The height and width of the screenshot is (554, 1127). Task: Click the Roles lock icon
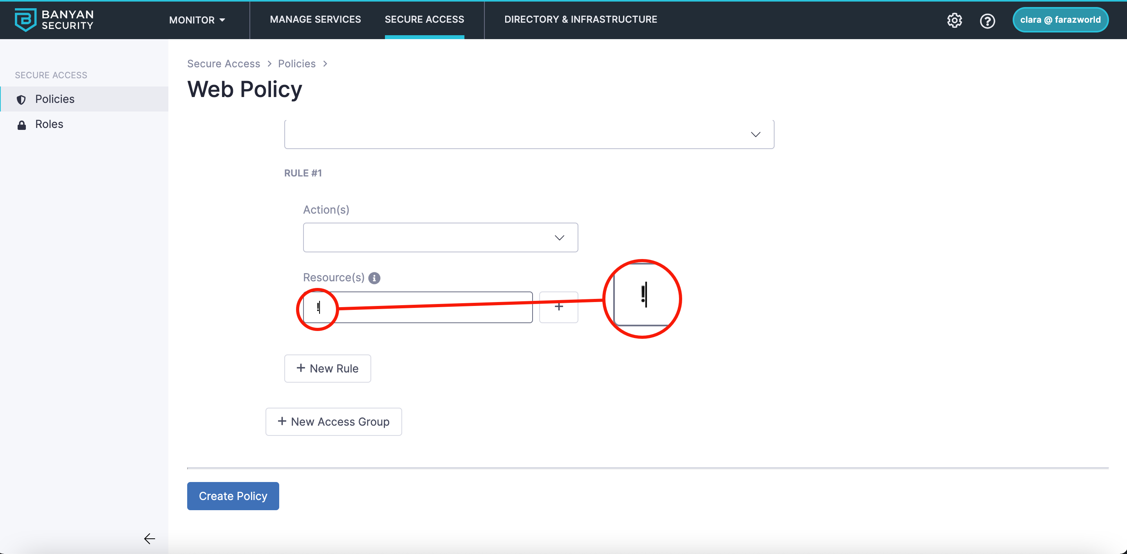(x=21, y=125)
